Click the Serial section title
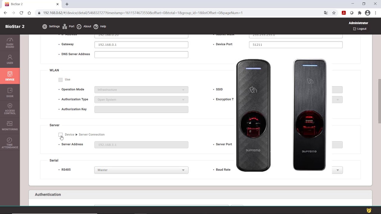Image resolution: width=381 pixels, height=214 pixels. pyautogui.click(x=54, y=160)
